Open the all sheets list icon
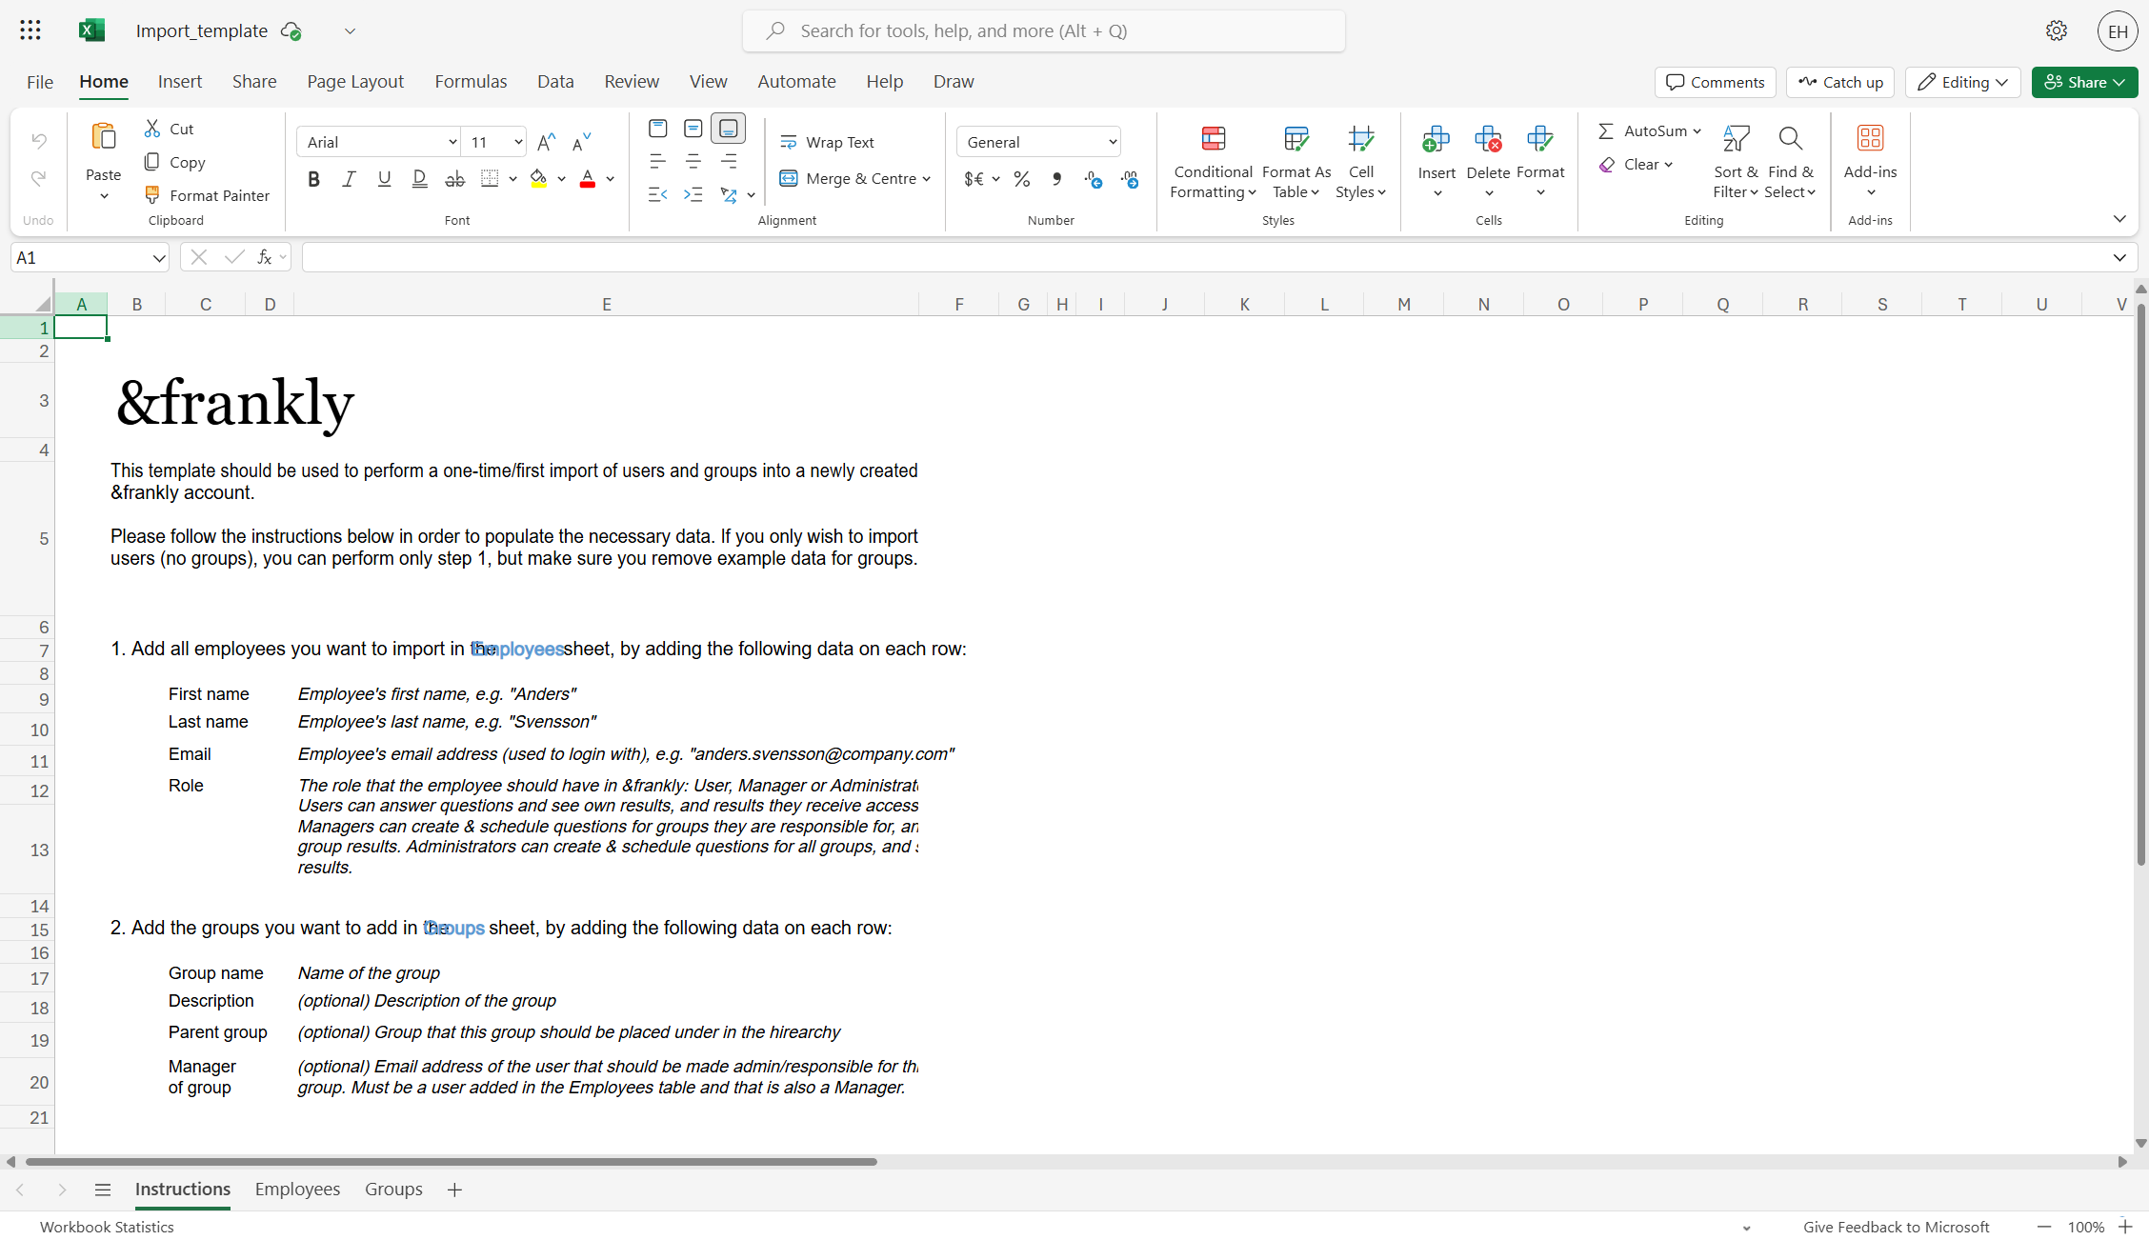2149x1240 pixels. tap(103, 1190)
